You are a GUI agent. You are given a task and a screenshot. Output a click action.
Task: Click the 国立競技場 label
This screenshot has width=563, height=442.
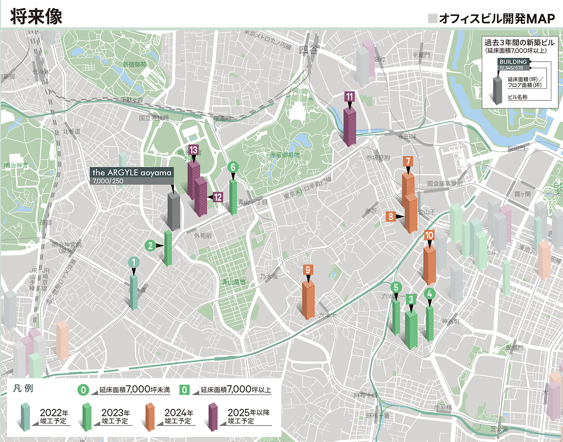pos(153,118)
